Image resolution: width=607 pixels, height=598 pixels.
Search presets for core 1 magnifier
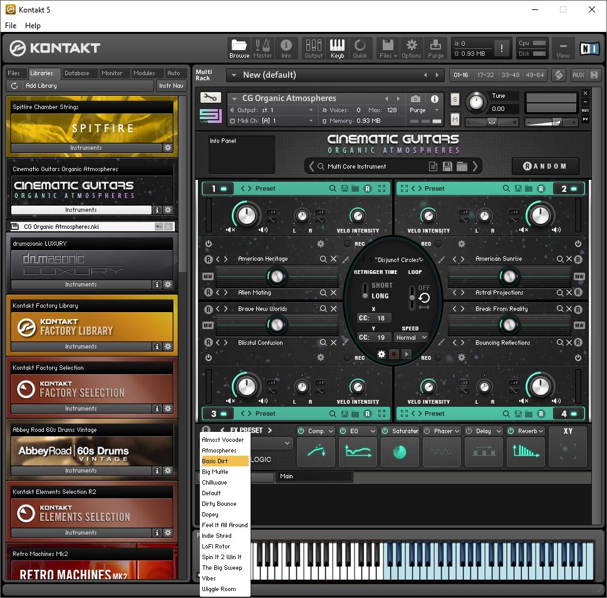[x=333, y=188]
